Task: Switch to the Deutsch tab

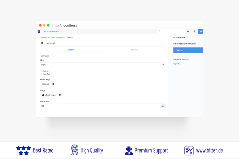Action: pos(134,50)
